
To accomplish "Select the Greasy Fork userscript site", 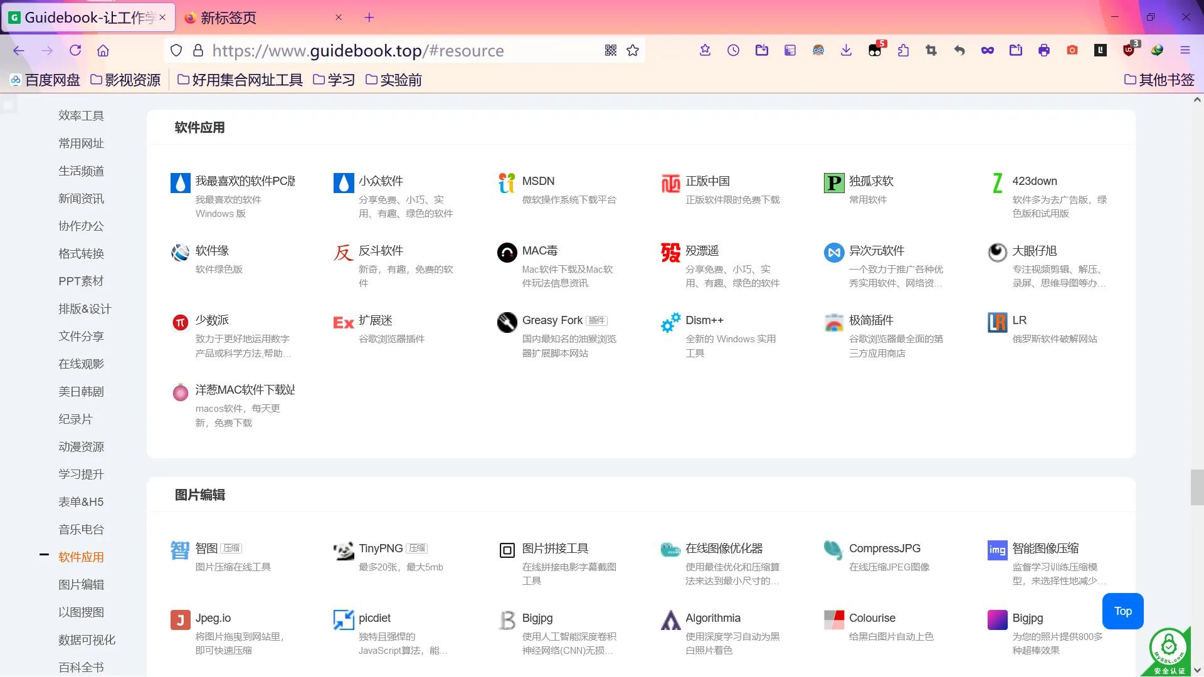I will click(552, 320).
